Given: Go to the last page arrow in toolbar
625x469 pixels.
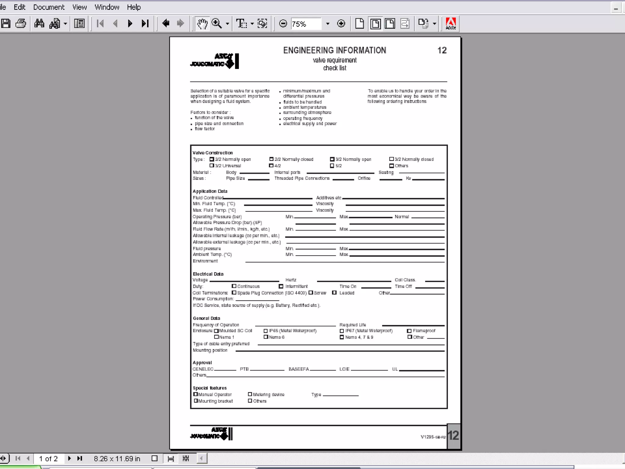Looking at the screenshot, I should [x=145, y=24].
